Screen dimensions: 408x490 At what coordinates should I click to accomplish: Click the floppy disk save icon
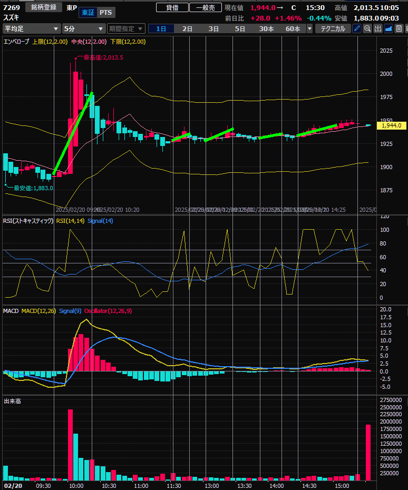pyautogui.click(x=399, y=28)
